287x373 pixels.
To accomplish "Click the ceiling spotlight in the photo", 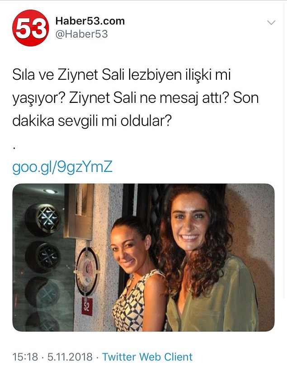I will [x=50, y=192].
